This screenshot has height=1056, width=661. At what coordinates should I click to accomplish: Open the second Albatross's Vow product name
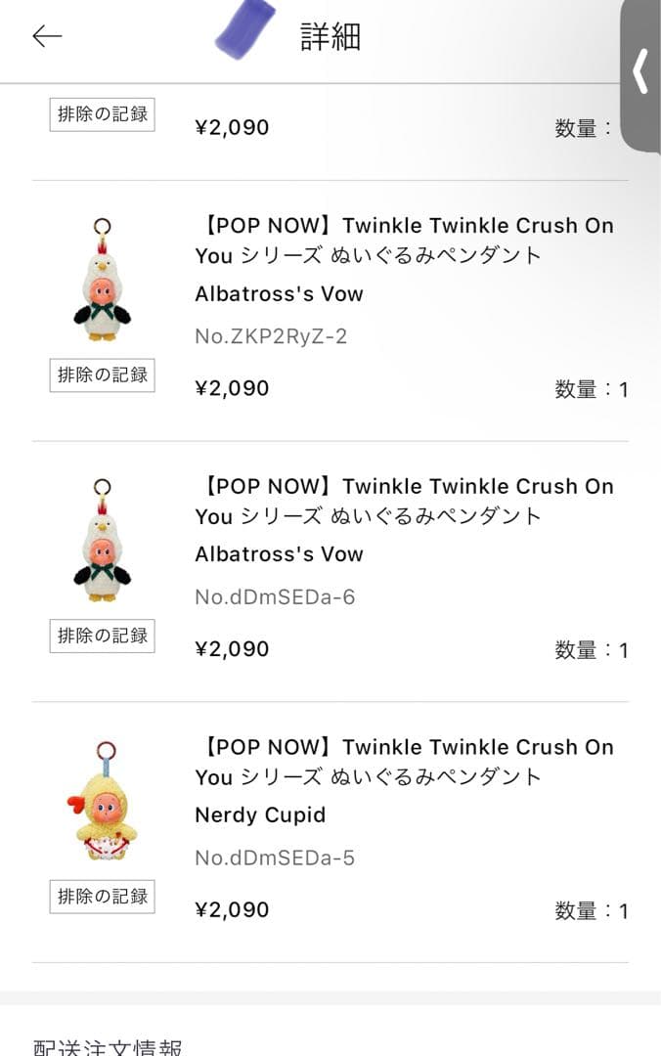pos(279,554)
